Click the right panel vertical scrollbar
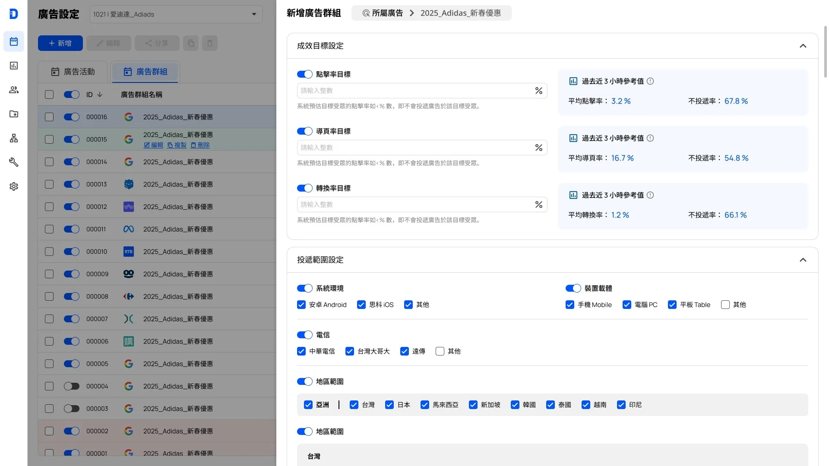The image size is (829, 466). [826, 52]
